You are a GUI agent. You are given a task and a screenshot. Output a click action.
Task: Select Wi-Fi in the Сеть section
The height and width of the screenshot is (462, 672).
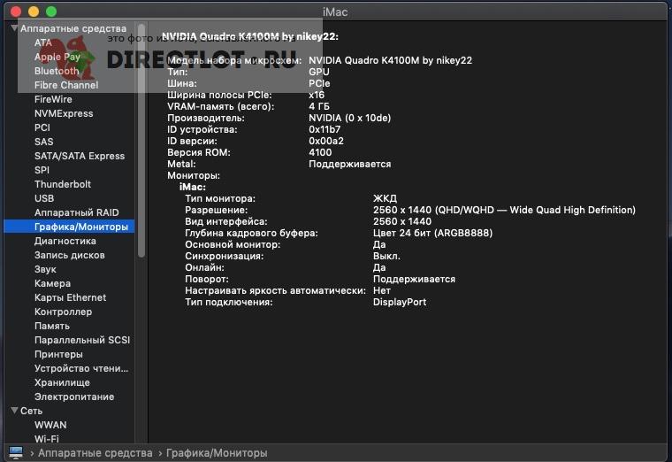(x=47, y=439)
